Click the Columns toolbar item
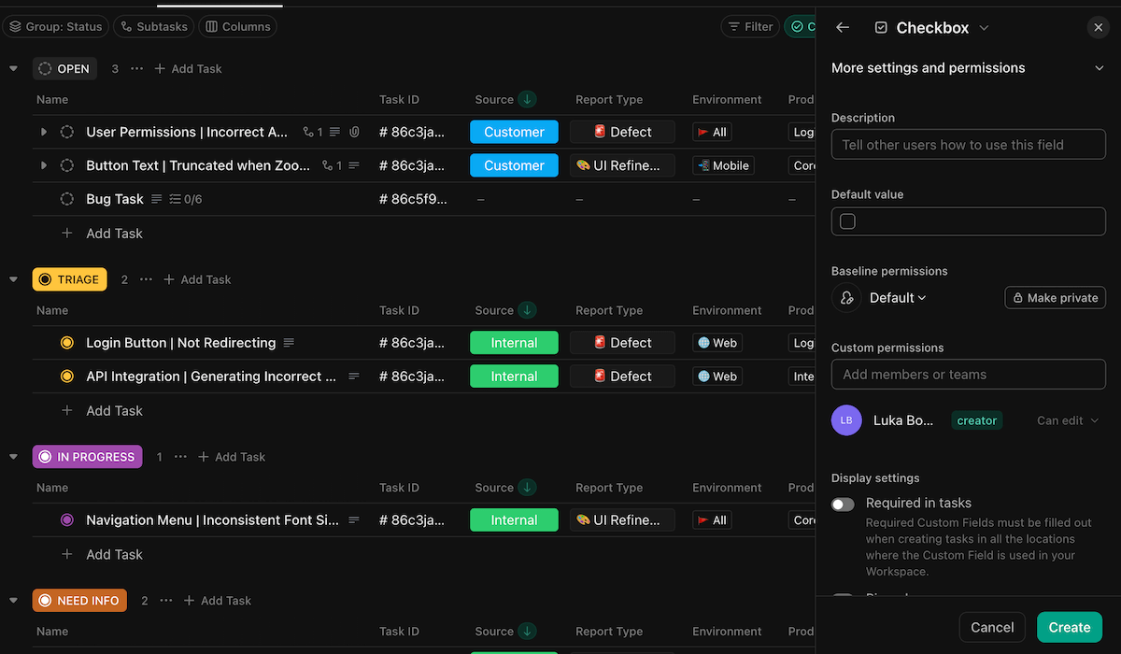Image resolution: width=1121 pixels, height=654 pixels. [237, 26]
